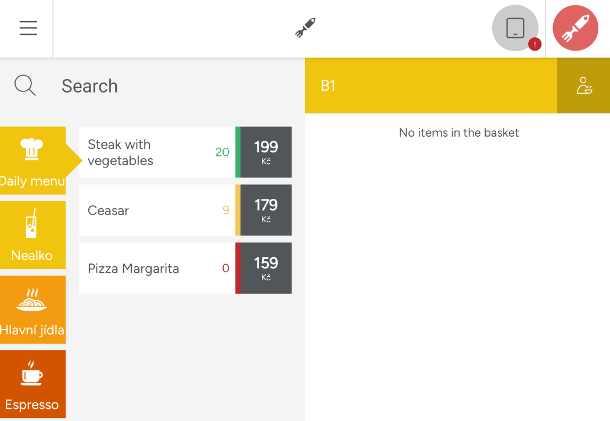Open the Espresso category
Screen dimensions: 610x421
[x=33, y=384]
